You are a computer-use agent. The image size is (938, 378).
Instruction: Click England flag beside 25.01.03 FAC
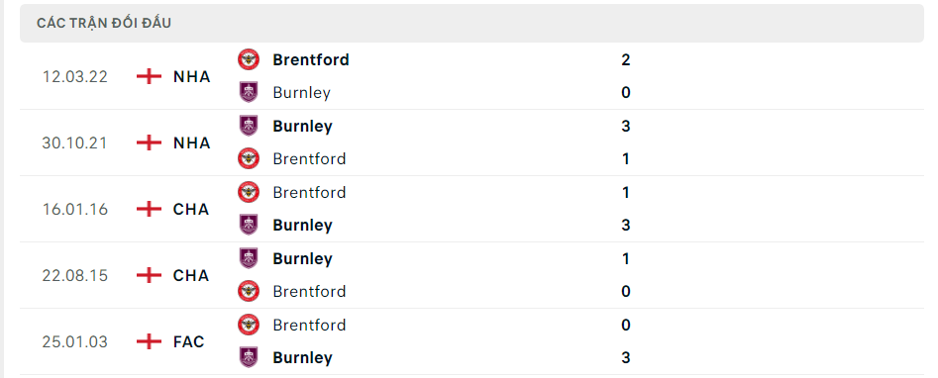149,341
